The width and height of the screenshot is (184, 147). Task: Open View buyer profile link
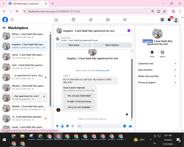point(102,71)
